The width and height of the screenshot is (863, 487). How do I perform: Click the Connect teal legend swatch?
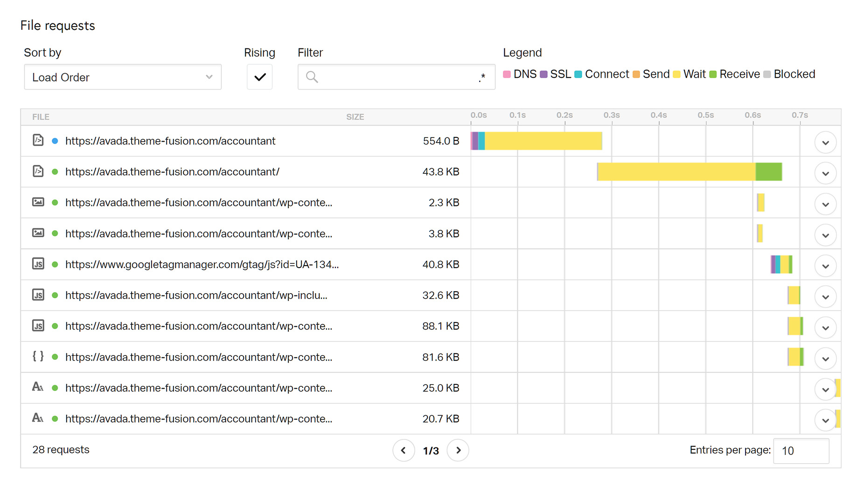578,74
